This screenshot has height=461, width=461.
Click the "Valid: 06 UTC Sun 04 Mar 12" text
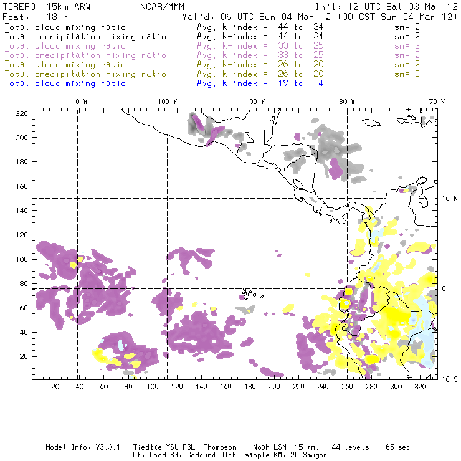pos(257,16)
